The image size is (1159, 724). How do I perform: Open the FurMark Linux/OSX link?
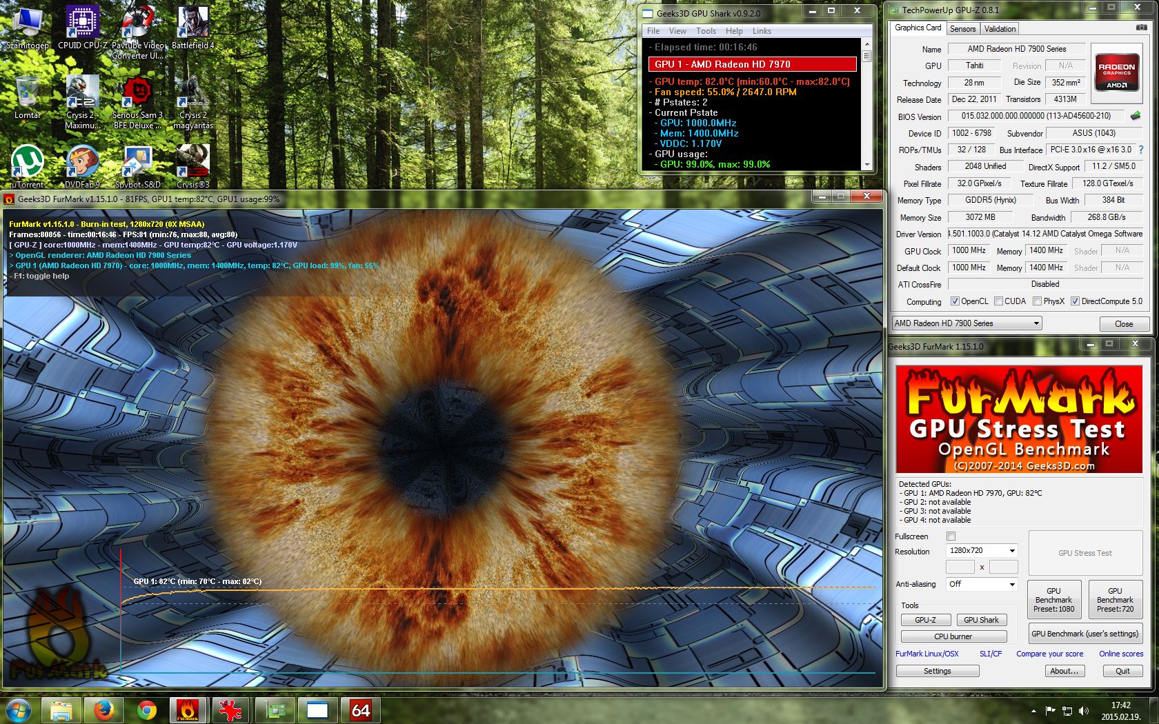coord(927,654)
